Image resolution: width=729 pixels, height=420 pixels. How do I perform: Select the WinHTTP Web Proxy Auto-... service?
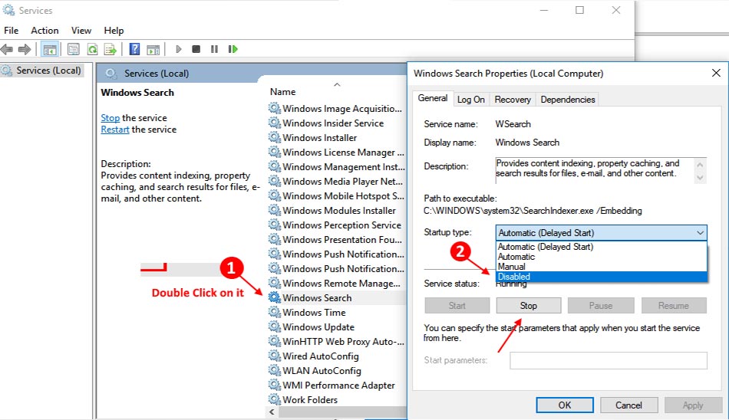343,342
